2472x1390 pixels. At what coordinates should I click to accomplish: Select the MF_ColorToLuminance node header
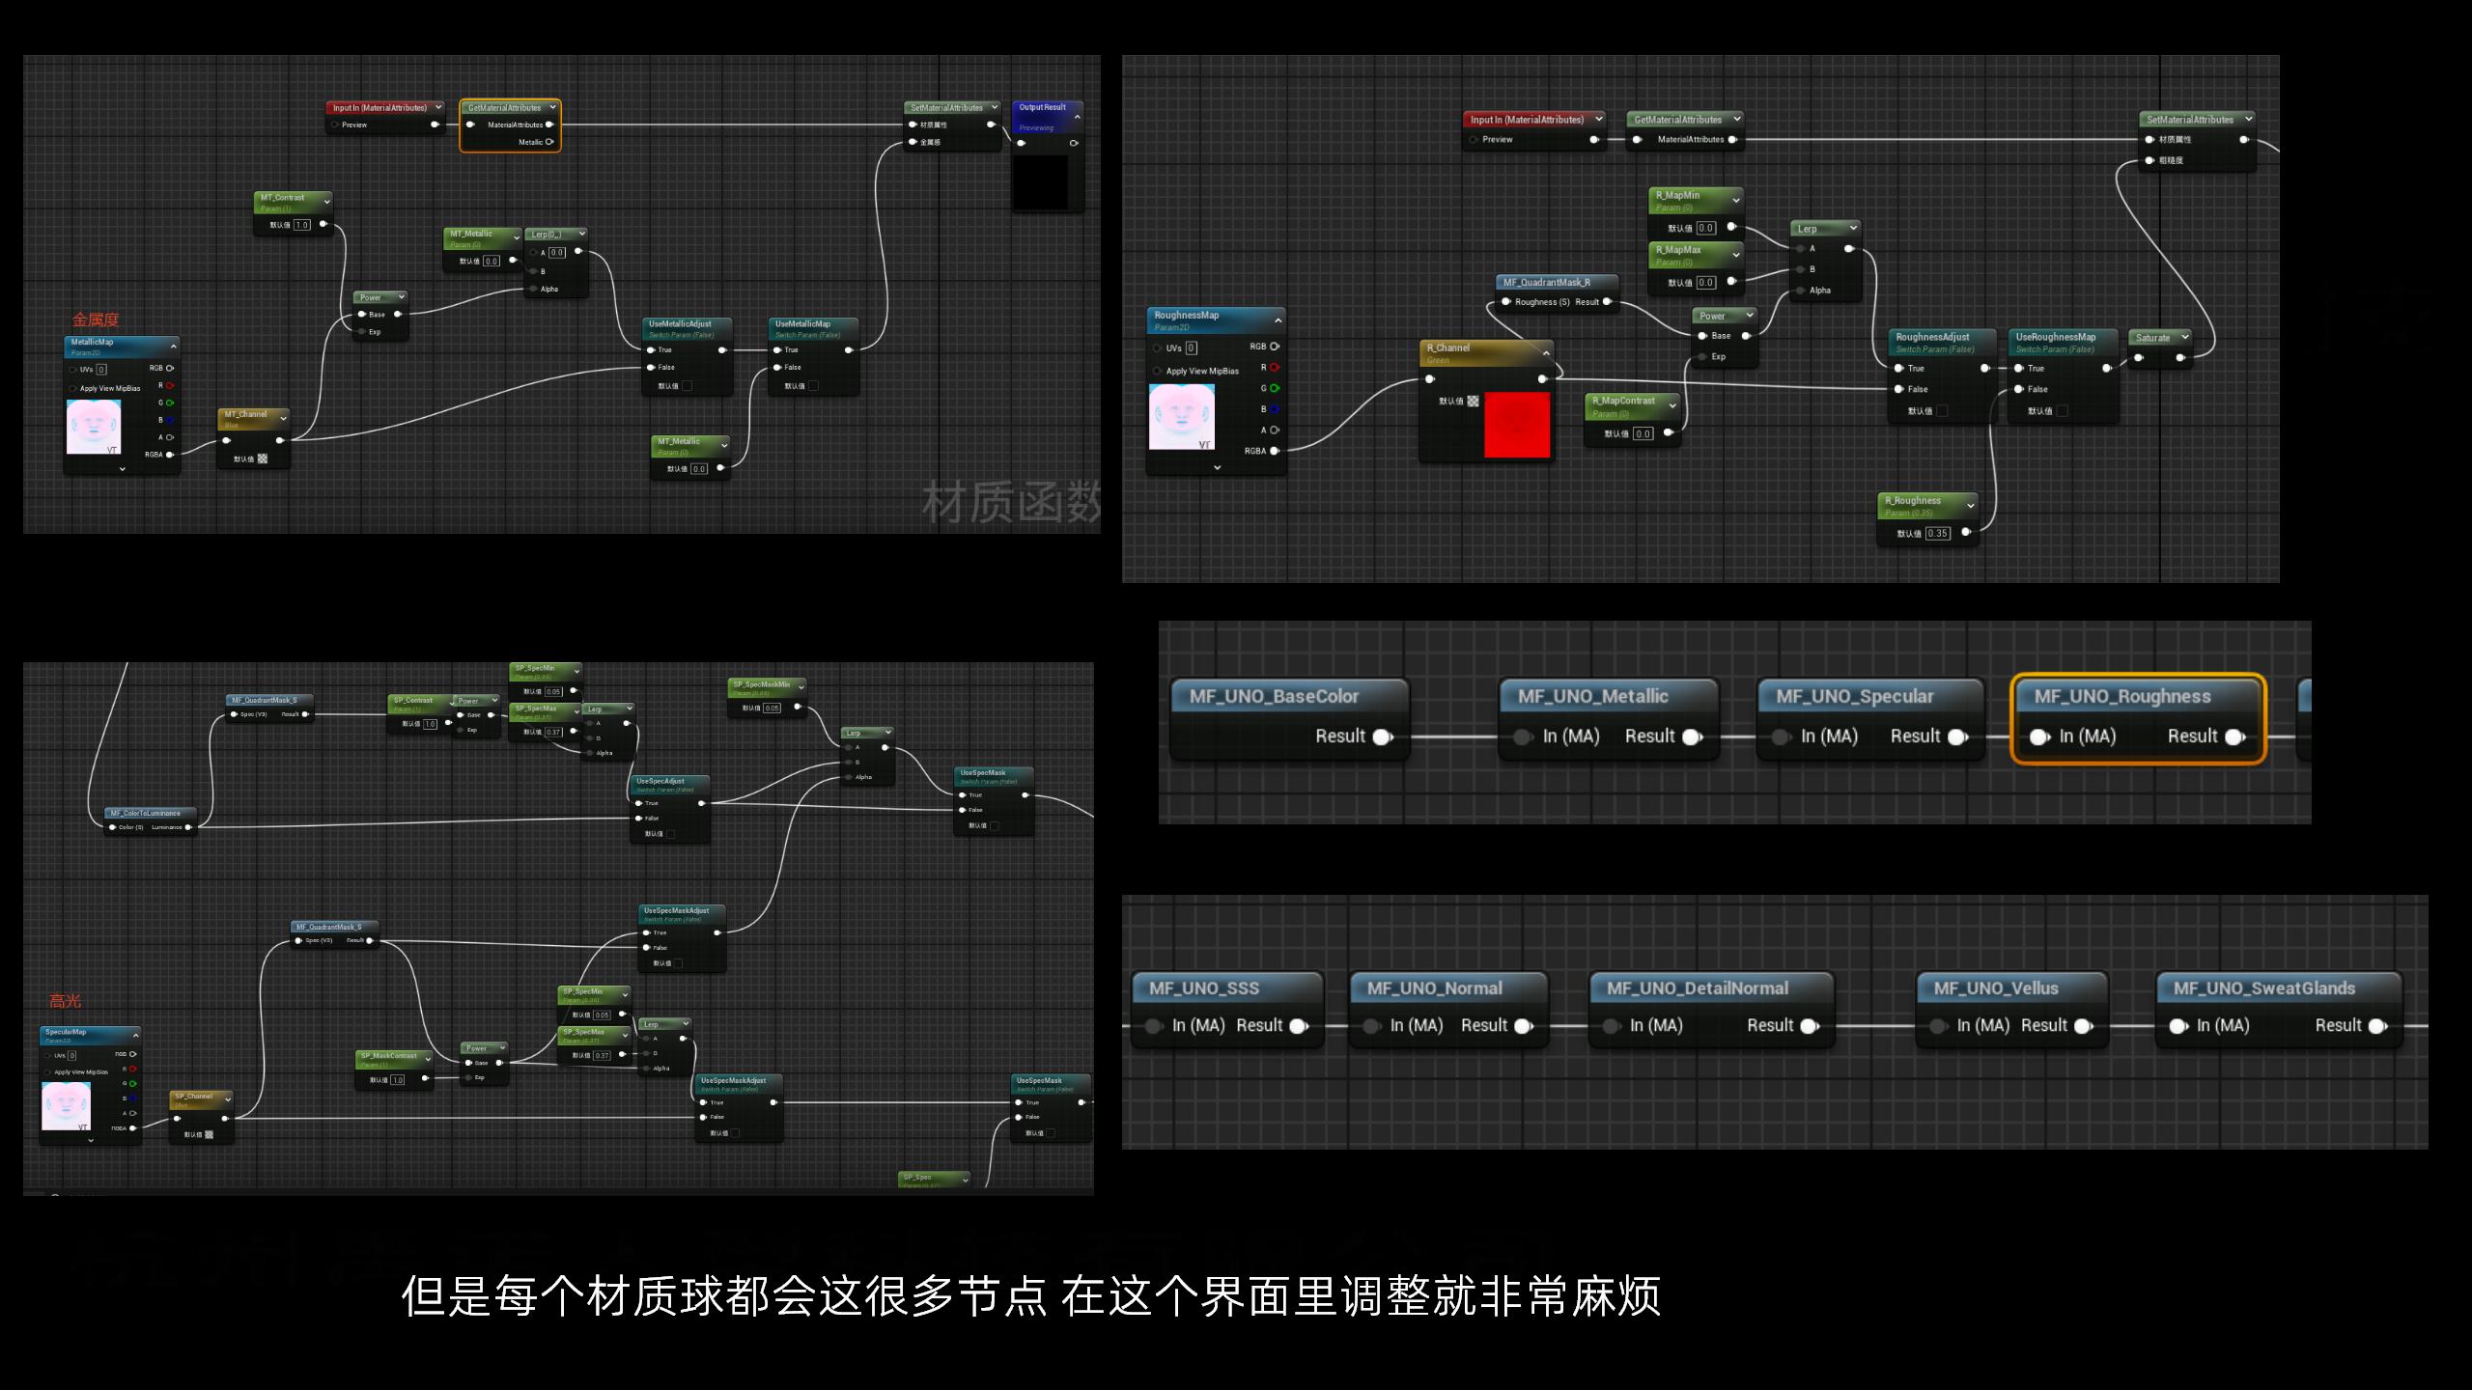point(150,814)
